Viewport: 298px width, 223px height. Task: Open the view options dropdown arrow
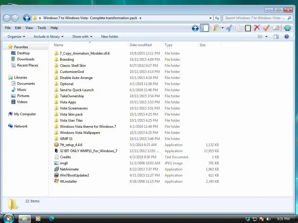point(266,37)
